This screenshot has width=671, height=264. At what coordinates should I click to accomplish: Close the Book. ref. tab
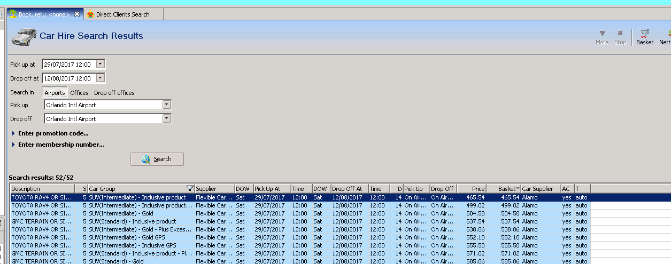tap(77, 14)
